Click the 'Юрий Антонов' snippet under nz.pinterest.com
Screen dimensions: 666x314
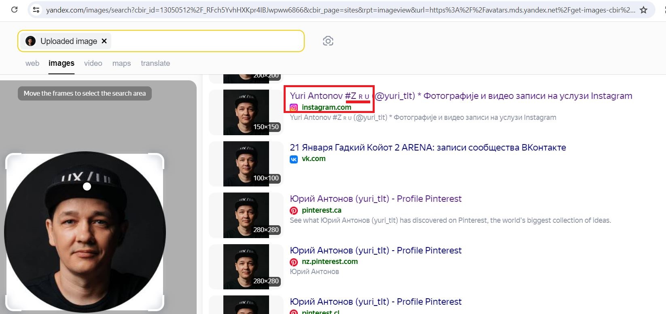(x=314, y=272)
